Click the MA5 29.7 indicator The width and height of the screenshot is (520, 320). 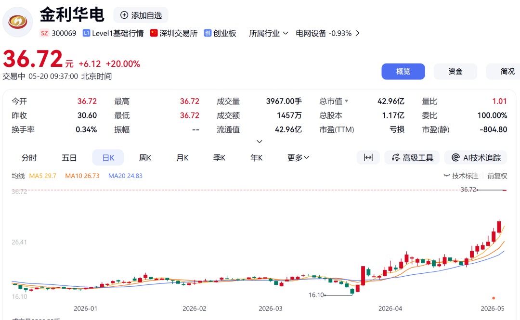click(x=43, y=176)
